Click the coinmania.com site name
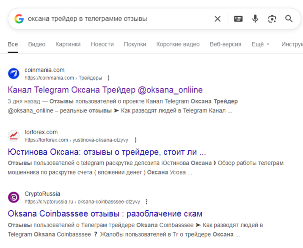 pyautogui.click(x=44, y=70)
